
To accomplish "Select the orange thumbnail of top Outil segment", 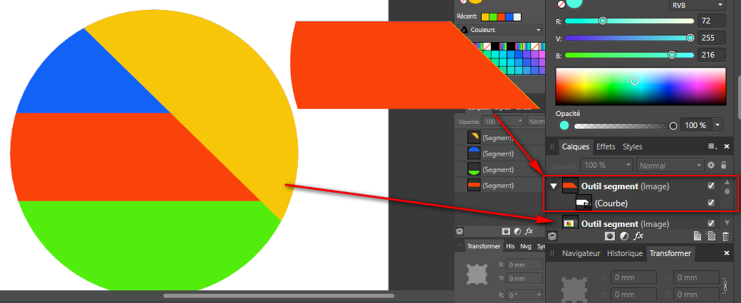I will point(570,186).
